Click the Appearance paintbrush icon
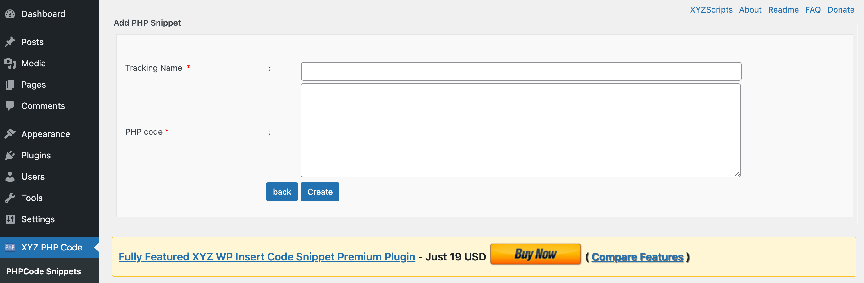The height and width of the screenshot is (283, 864). (x=10, y=134)
